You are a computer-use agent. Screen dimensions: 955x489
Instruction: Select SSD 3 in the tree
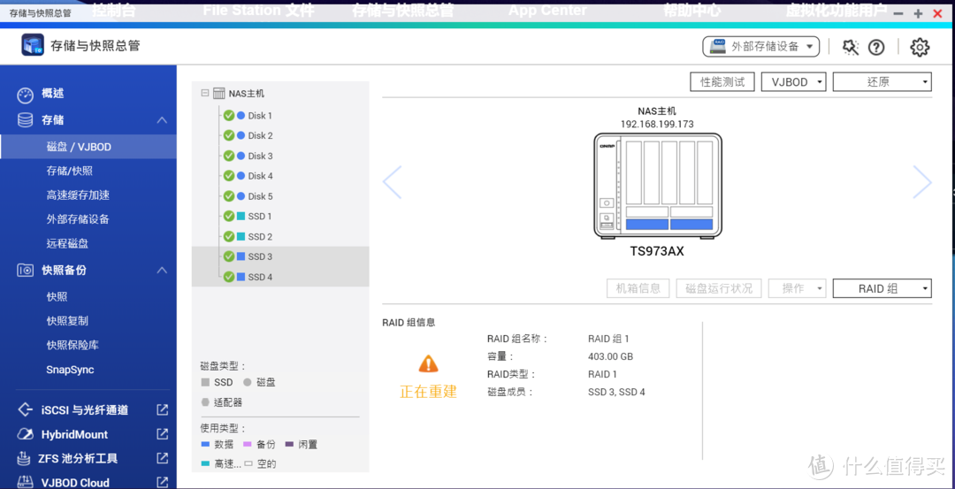point(260,256)
